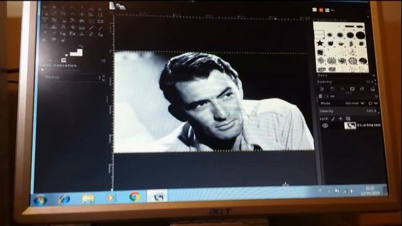Select the Smudge tool
The height and width of the screenshot is (226, 402).
(x=54, y=40)
